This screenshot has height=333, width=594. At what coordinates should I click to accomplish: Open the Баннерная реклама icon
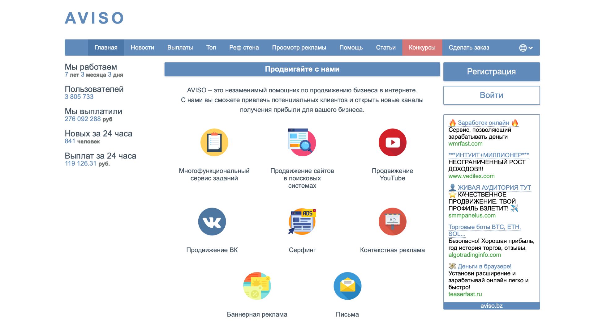pyautogui.click(x=257, y=286)
